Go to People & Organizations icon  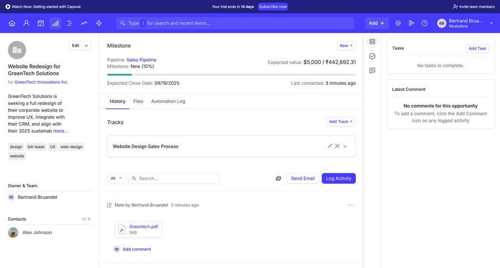coord(26,23)
